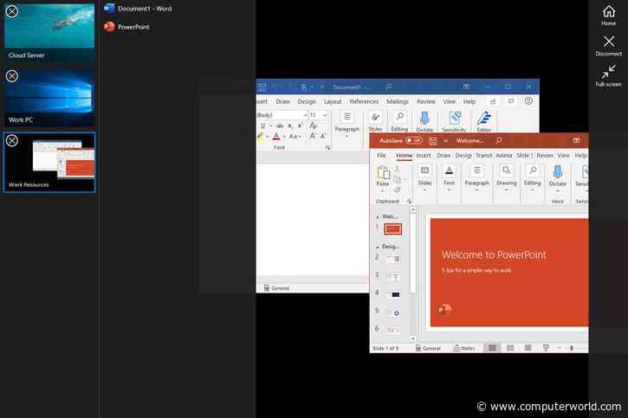Switch to Cloud Server thumbnail

49,32
